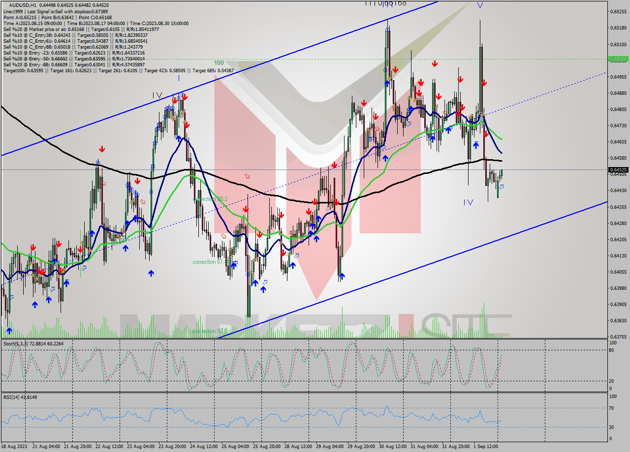Image resolution: width=630 pixels, height=452 pixels.
Task: Click the 0.64955 price axis label
Action: pyautogui.click(x=618, y=77)
